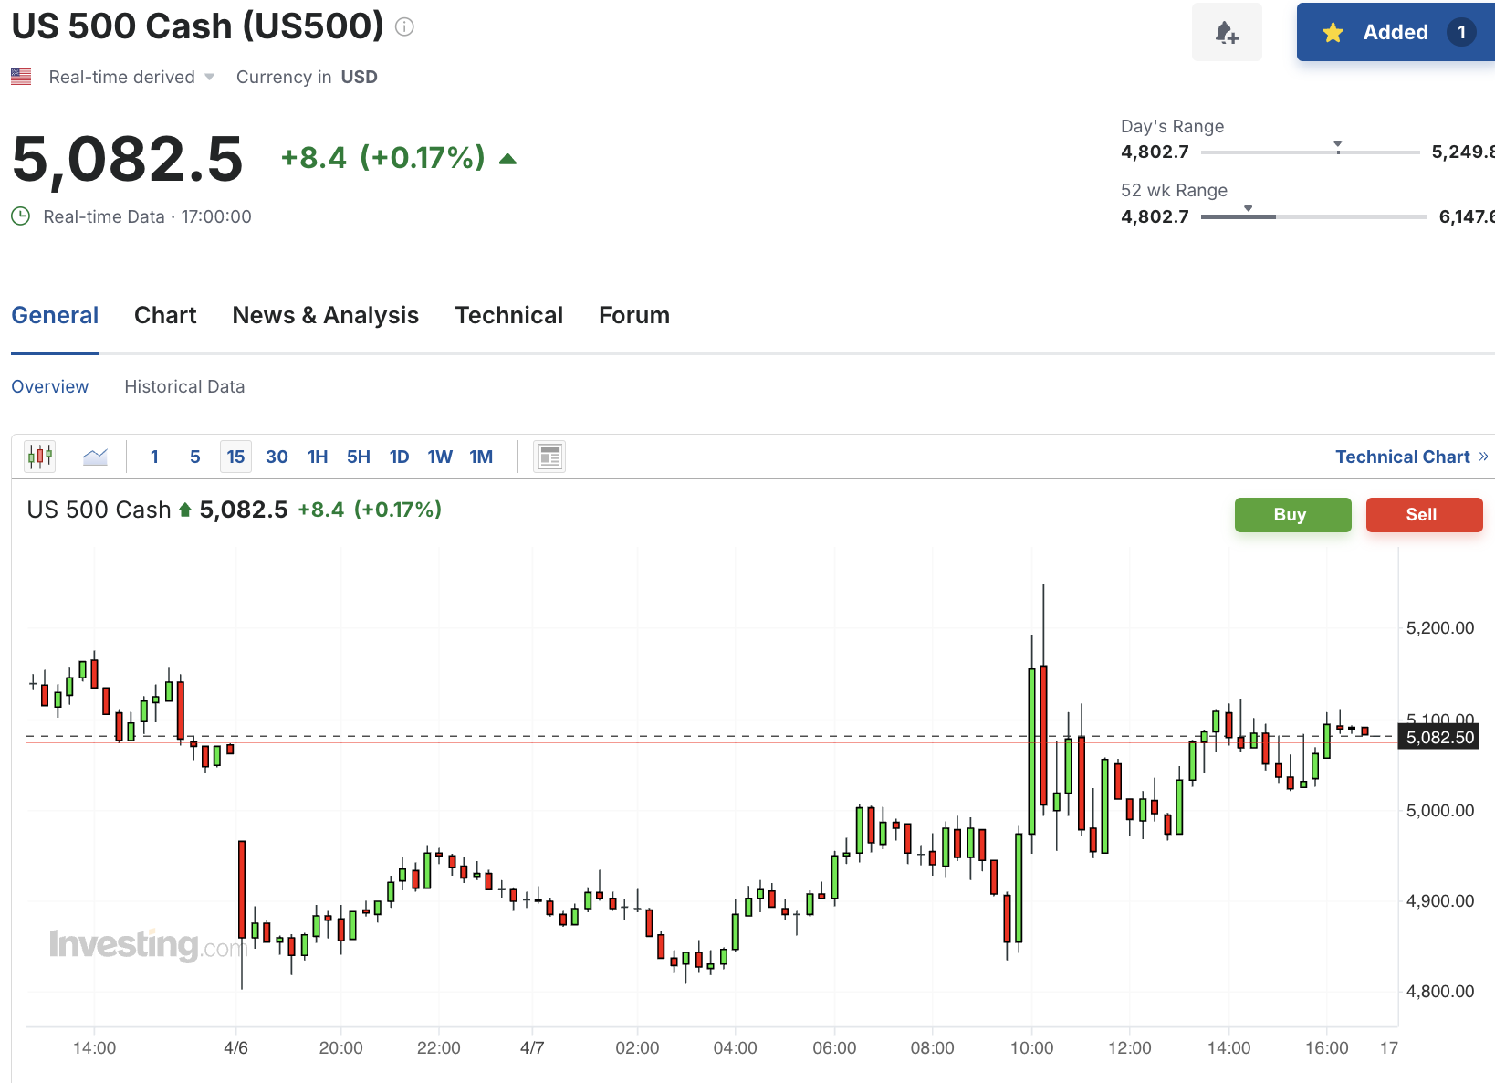Expand the Real-time derived dropdown
Viewport: 1495px width, 1083px height.
[209, 77]
